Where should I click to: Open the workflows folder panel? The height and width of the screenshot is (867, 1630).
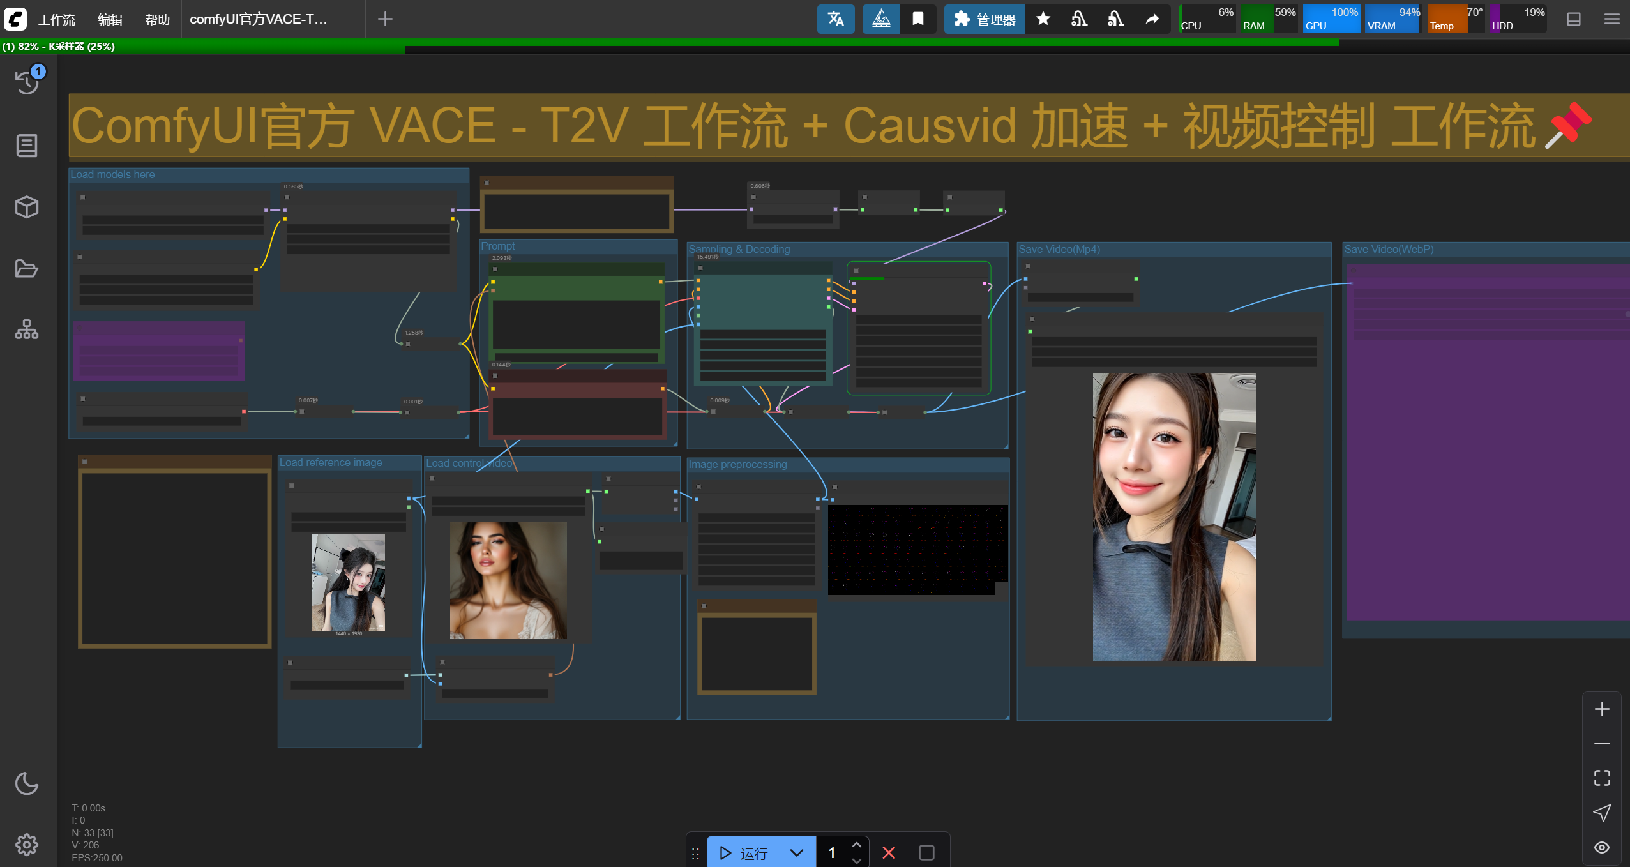[27, 268]
